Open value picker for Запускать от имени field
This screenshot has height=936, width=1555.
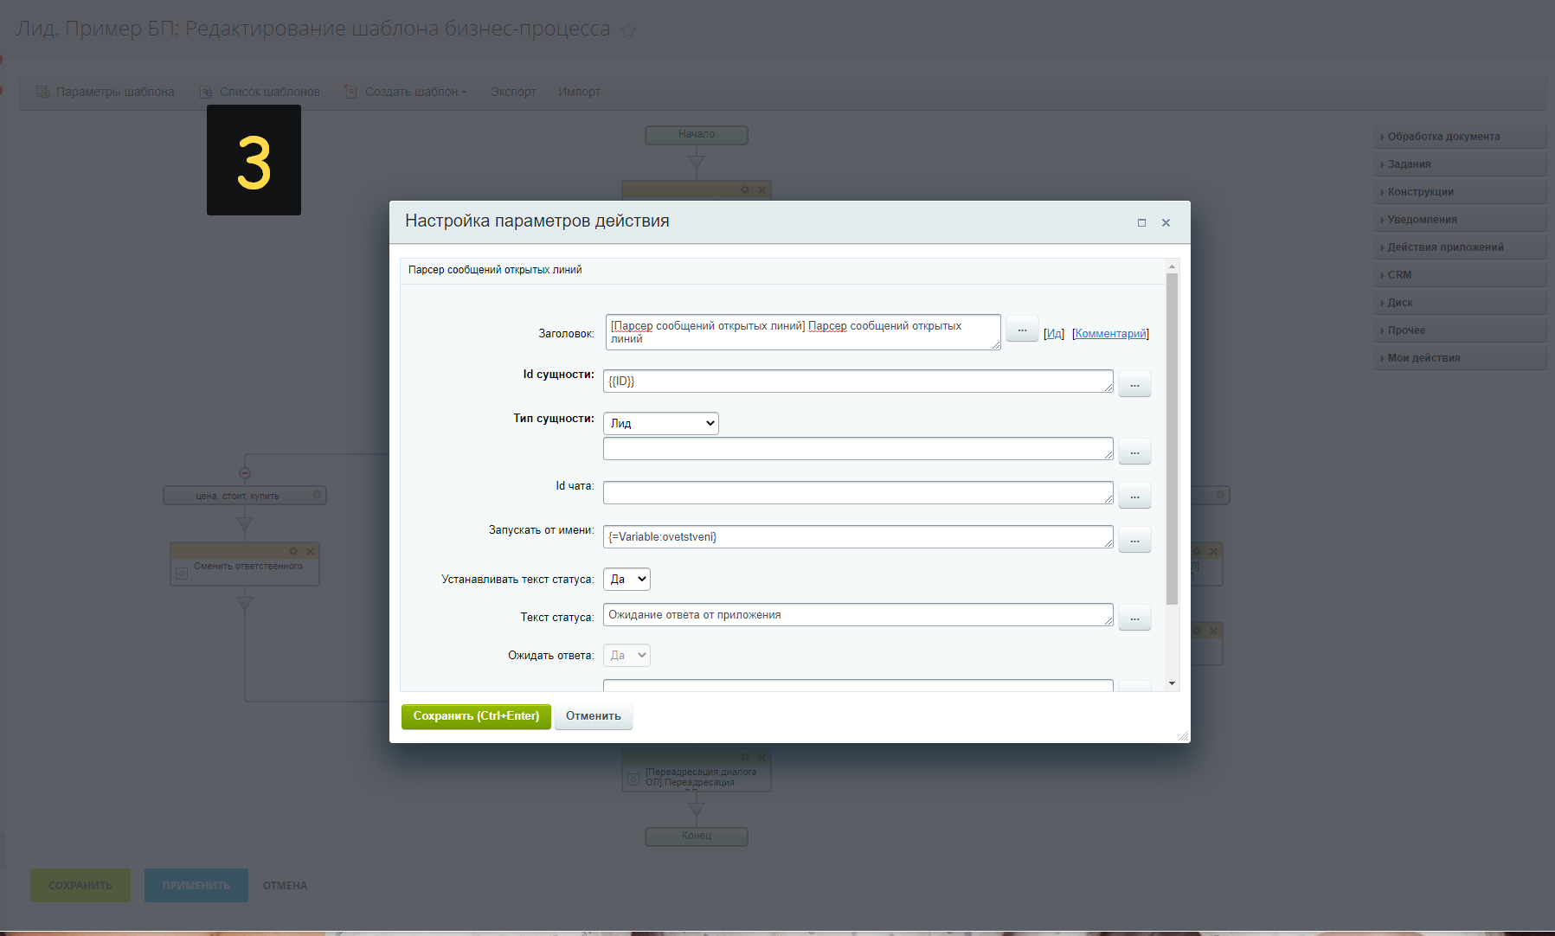click(1134, 539)
